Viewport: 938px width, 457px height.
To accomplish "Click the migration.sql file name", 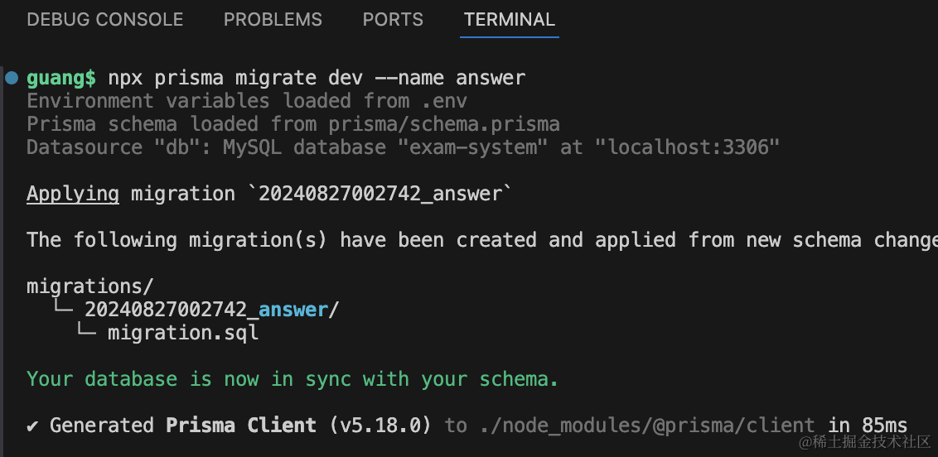I will [183, 333].
